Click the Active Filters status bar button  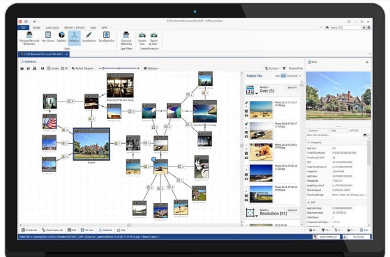click(x=326, y=237)
